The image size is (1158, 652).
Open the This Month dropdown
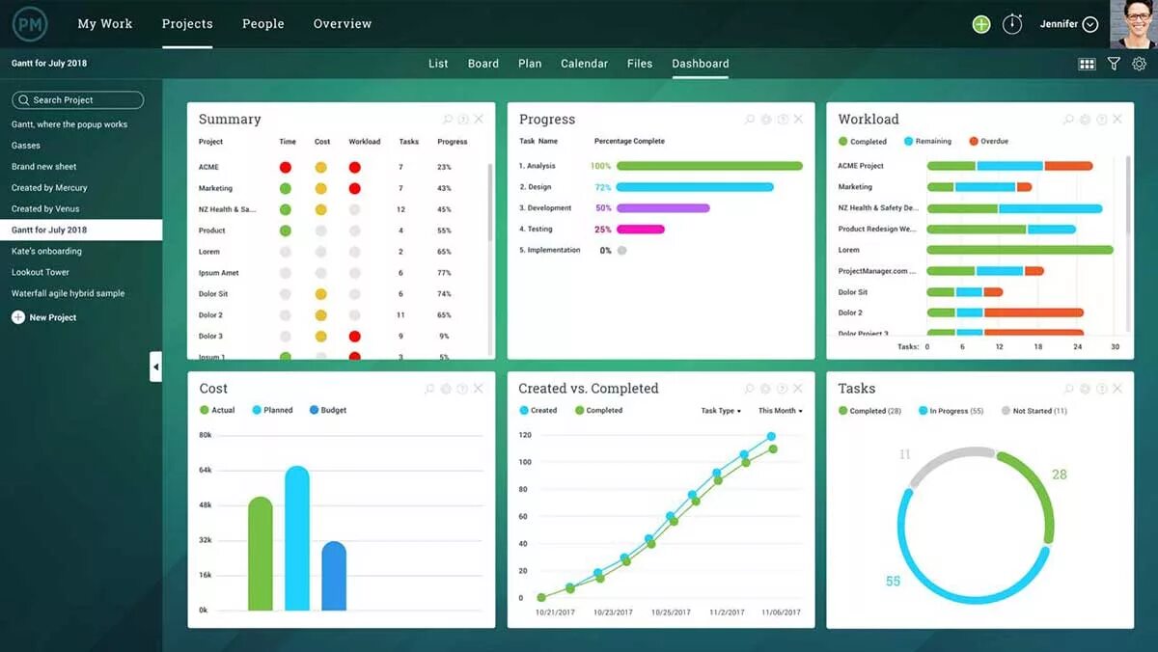click(x=781, y=411)
